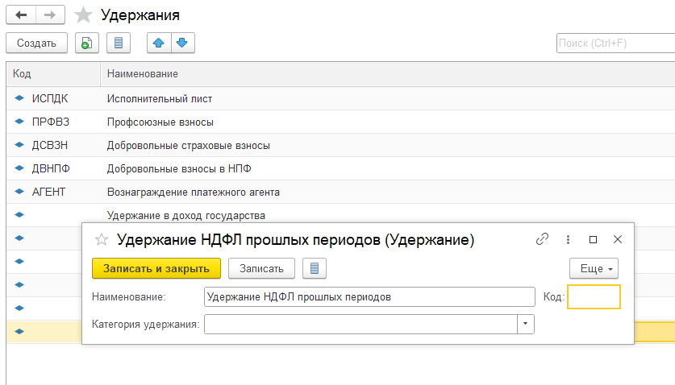The height and width of the screenshot is (385, 675).
Task: Click the Код input field
Action: tap(594, 297)
